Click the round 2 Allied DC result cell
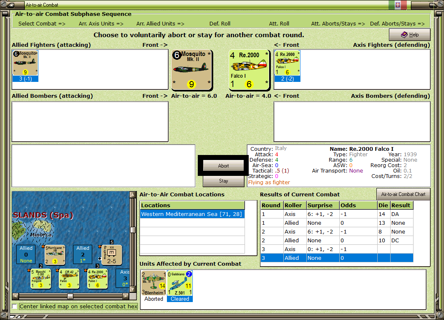Viewport: 444px width, 320px height. coord(401,240)
